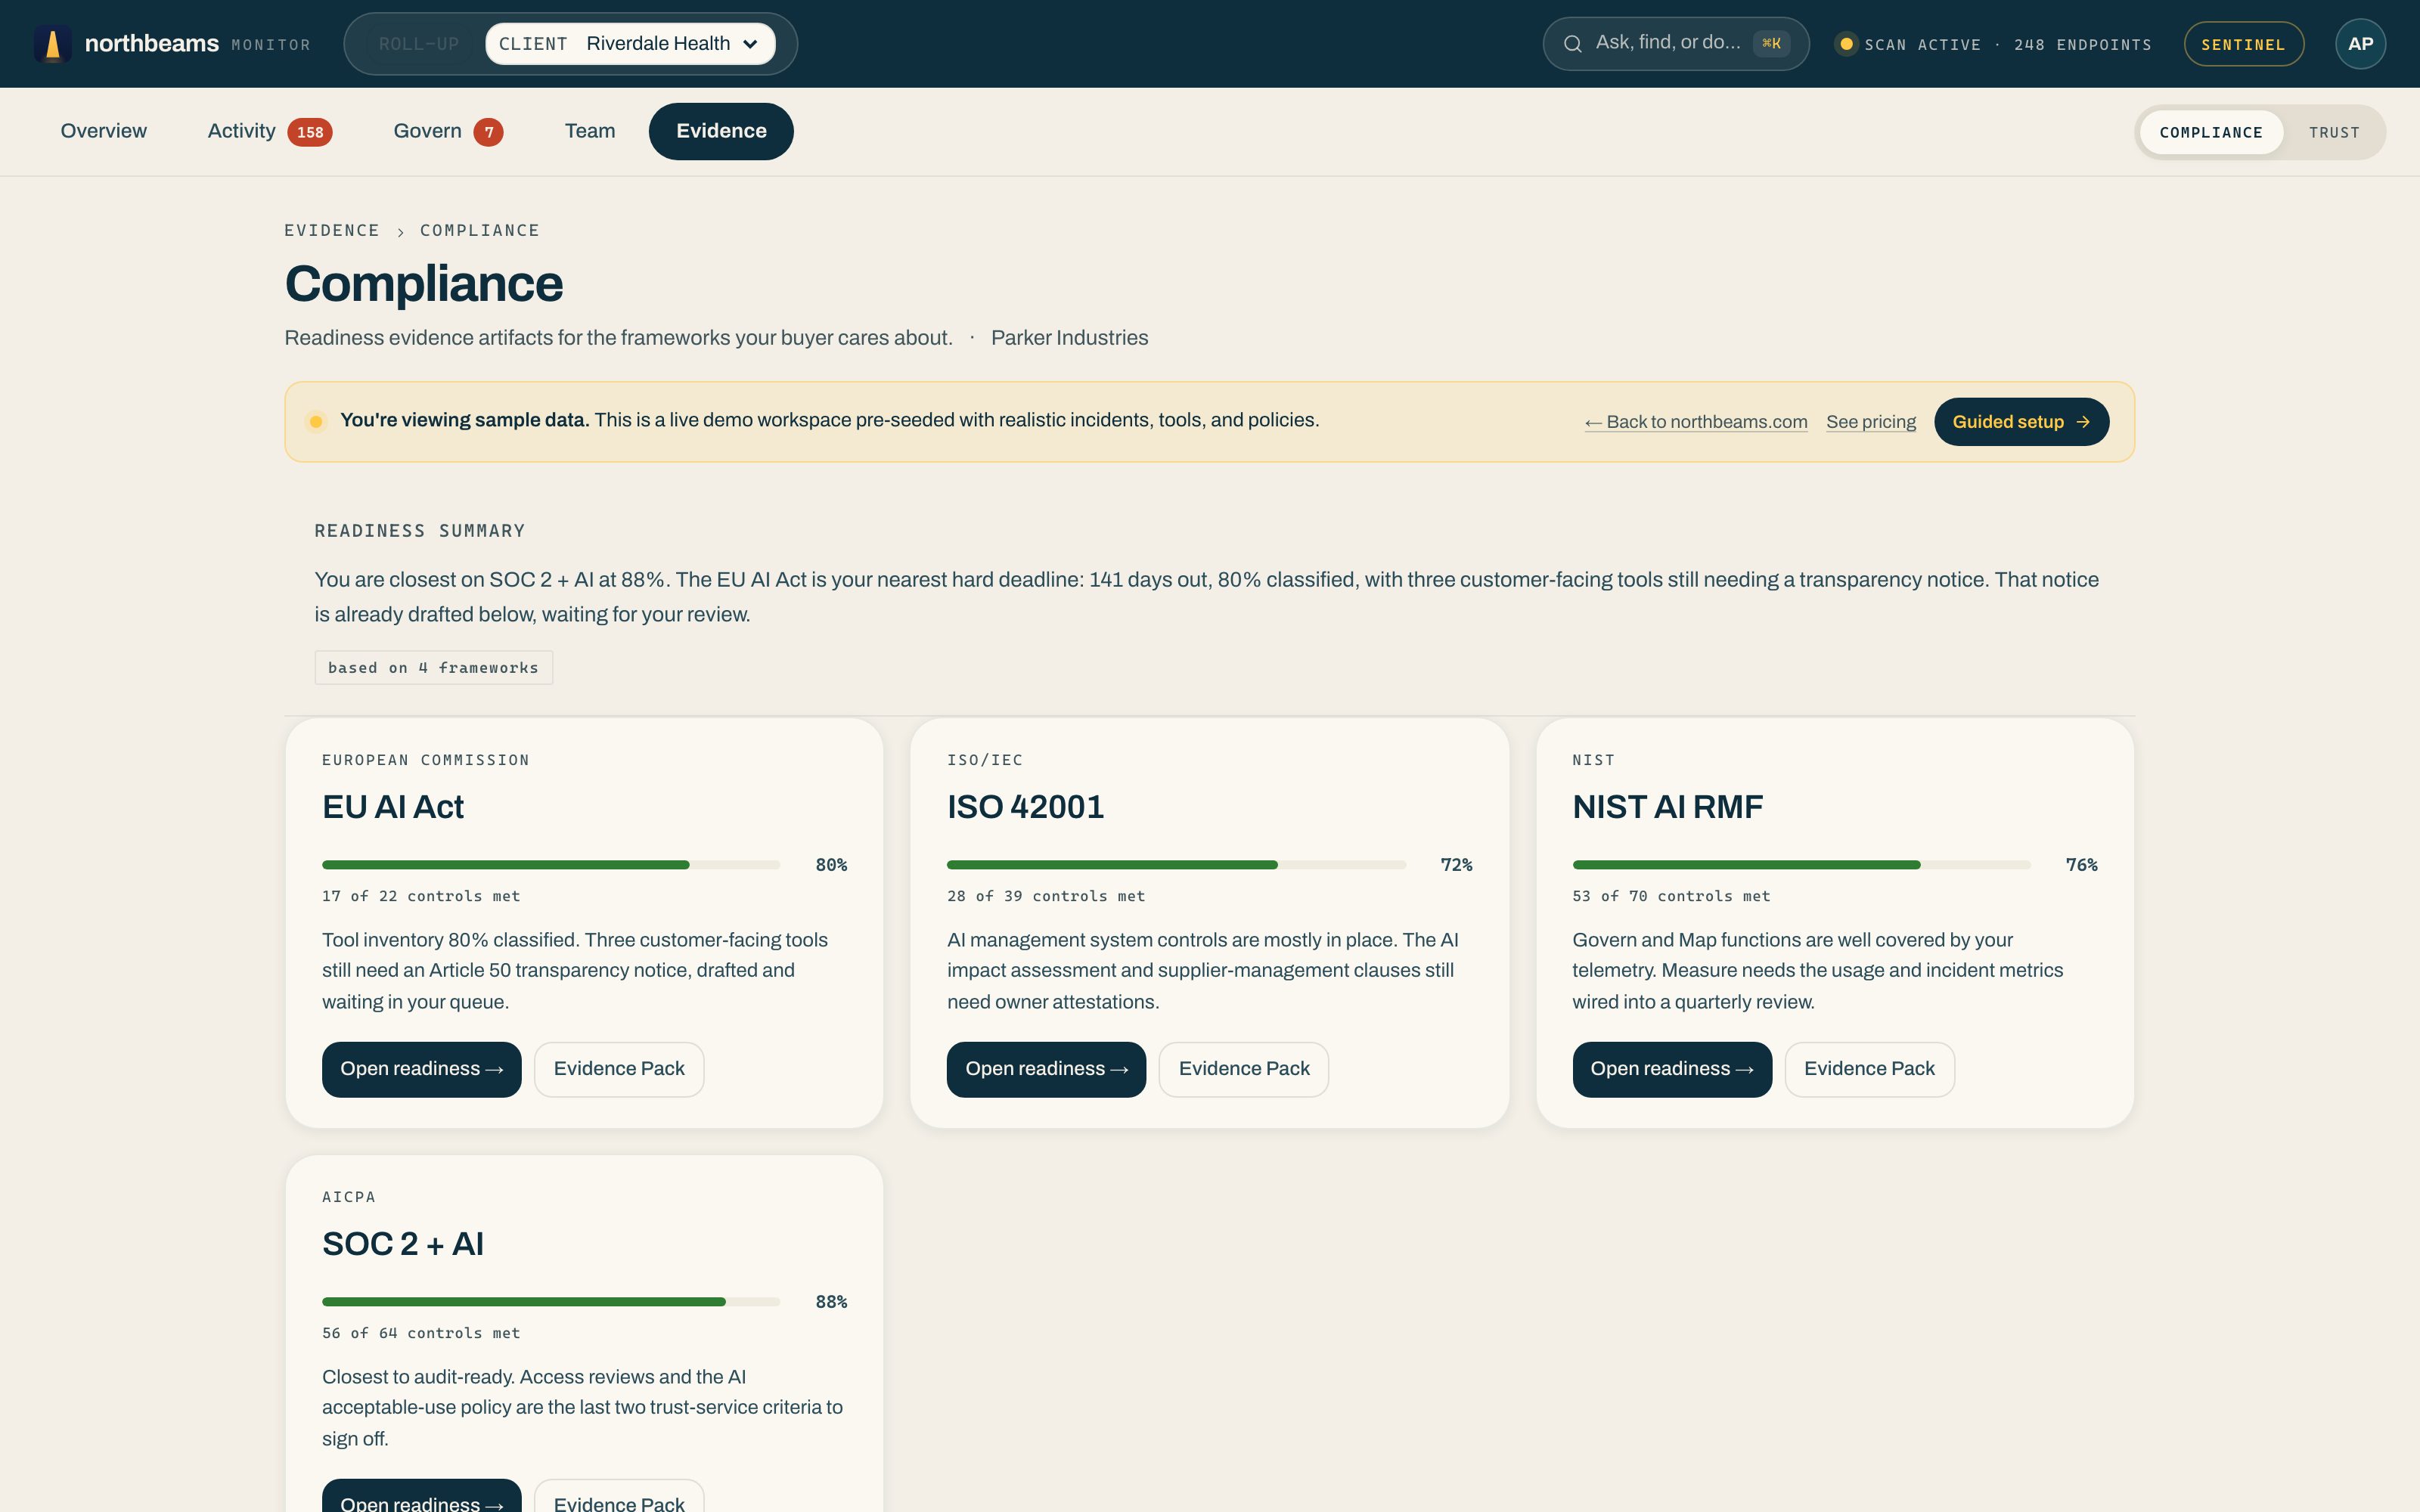Click the SOC 2 + AI card title
This screenshot has height=1512, width=2420.
(403, 1244)
